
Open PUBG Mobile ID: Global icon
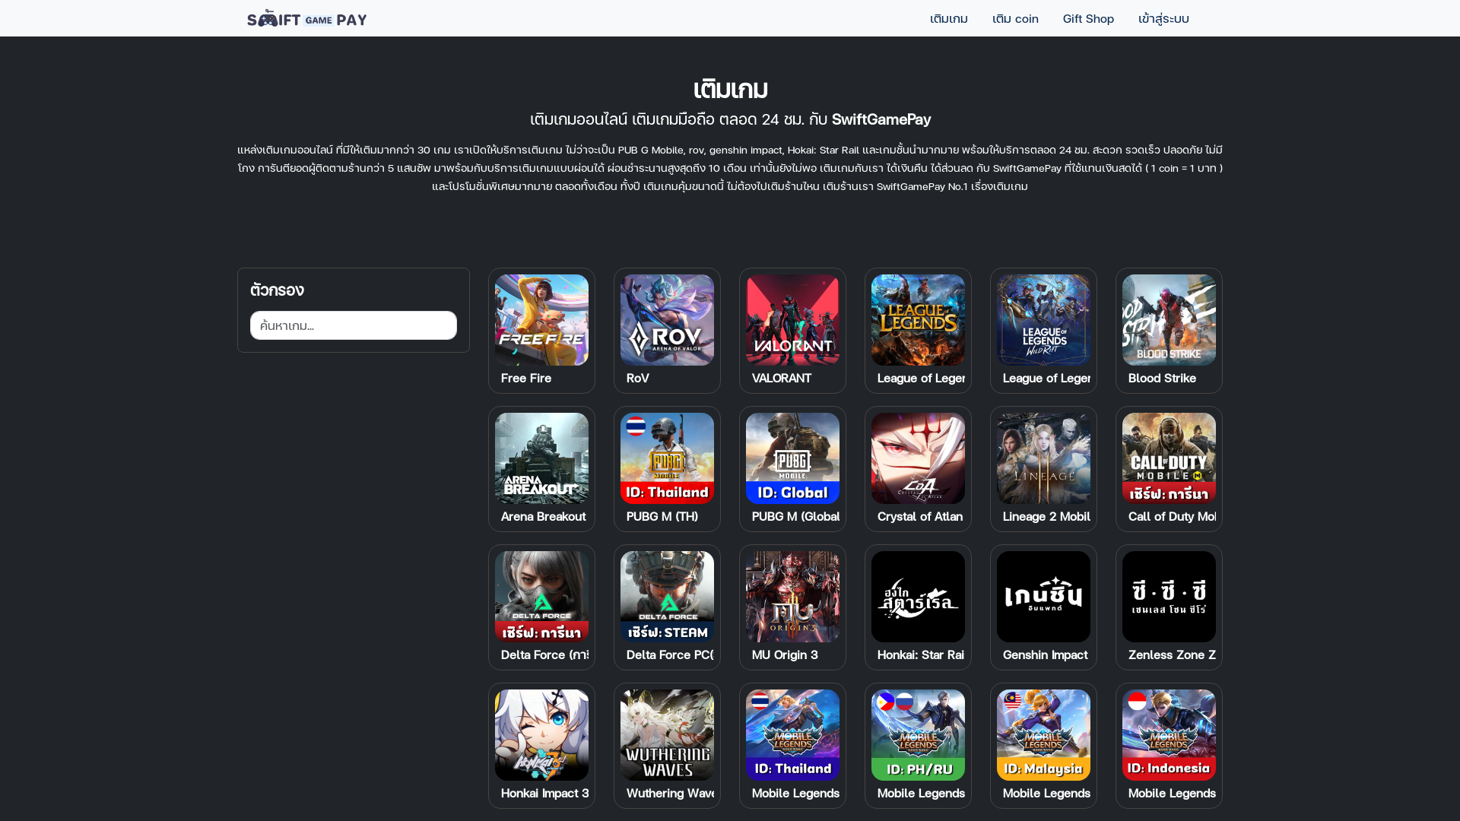792,458
